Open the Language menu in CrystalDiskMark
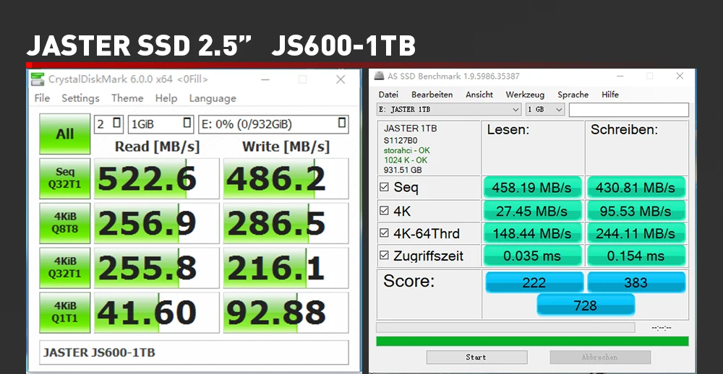Screen dimensions: 723x374 click(x=213, y=98)
